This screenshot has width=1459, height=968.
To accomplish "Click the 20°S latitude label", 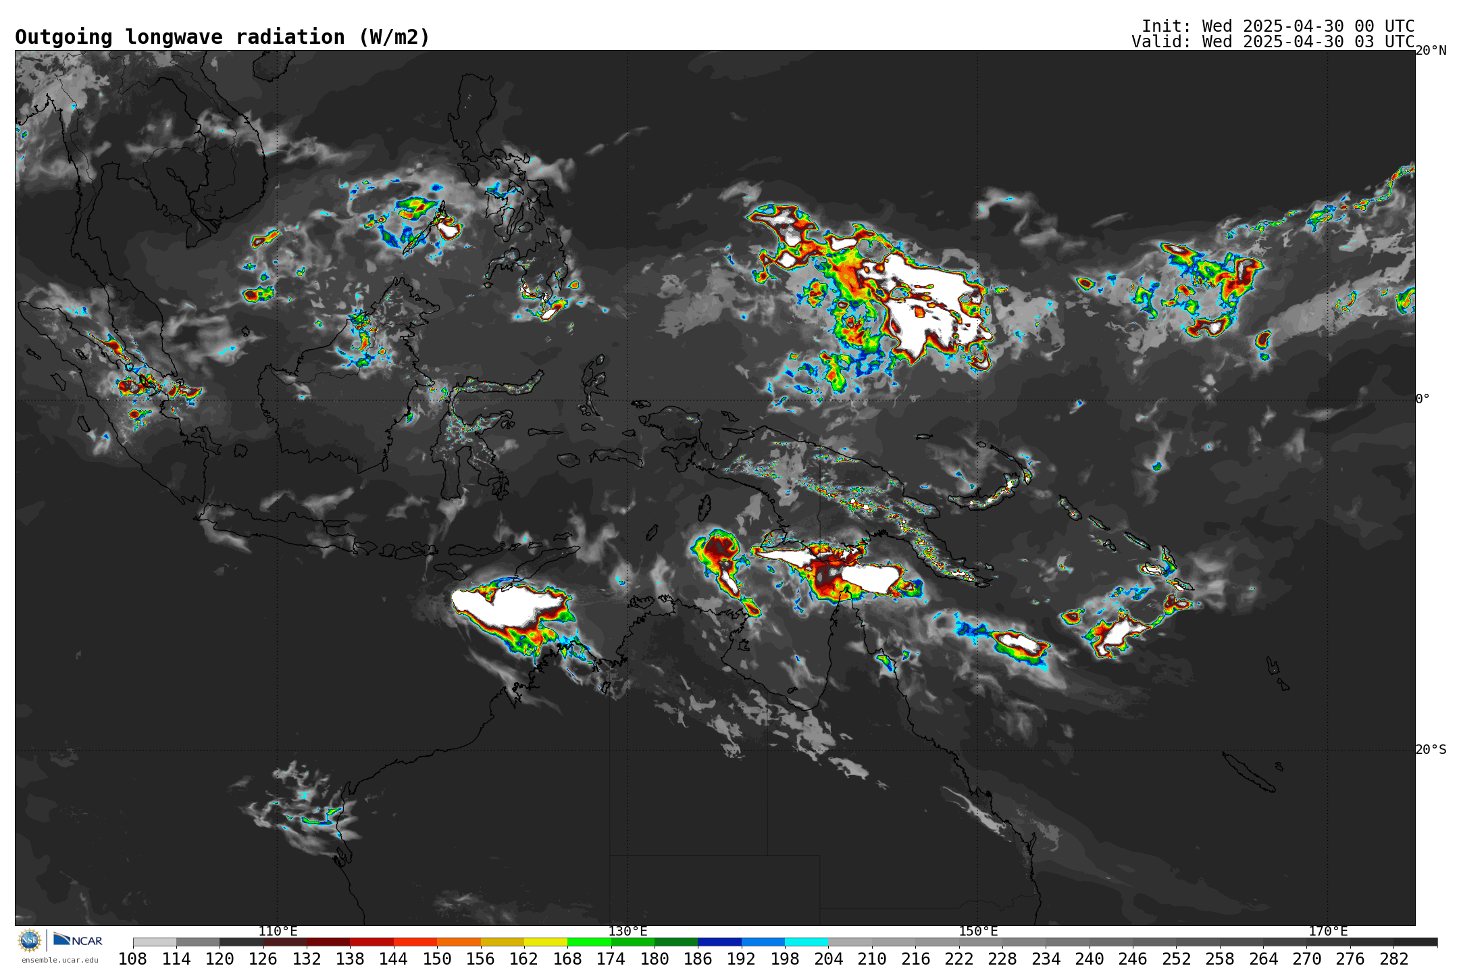I will pos(1431,749).
